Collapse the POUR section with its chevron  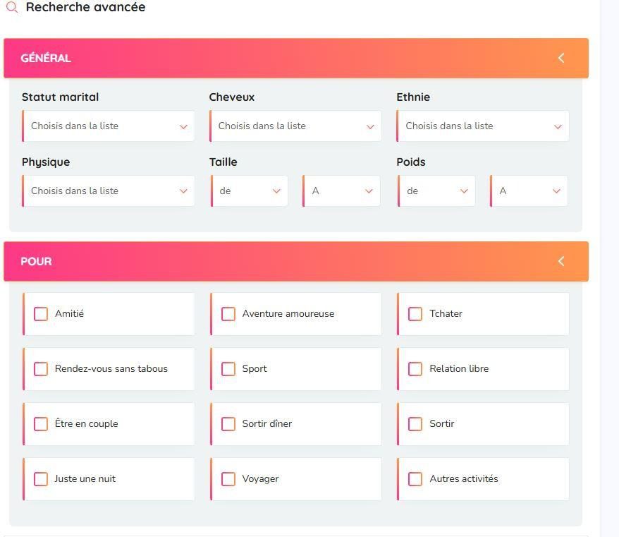coord(561,261)
